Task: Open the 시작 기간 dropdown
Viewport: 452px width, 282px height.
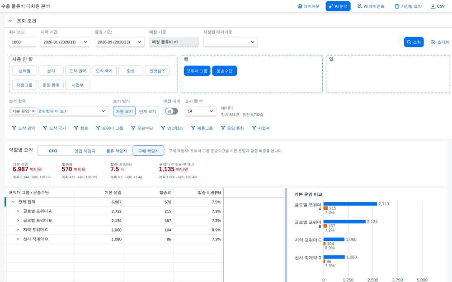Action: (65, 42)
